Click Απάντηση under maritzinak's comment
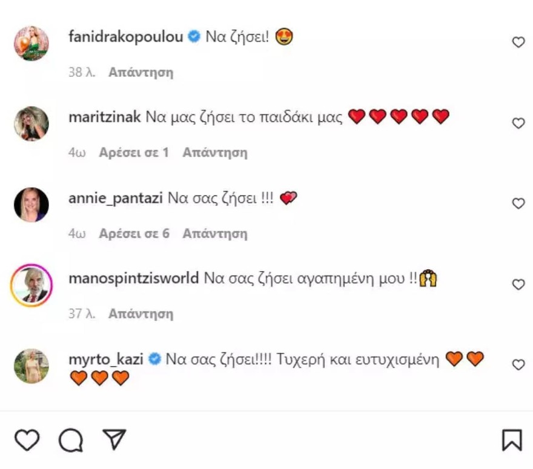 tap(215, 153)
